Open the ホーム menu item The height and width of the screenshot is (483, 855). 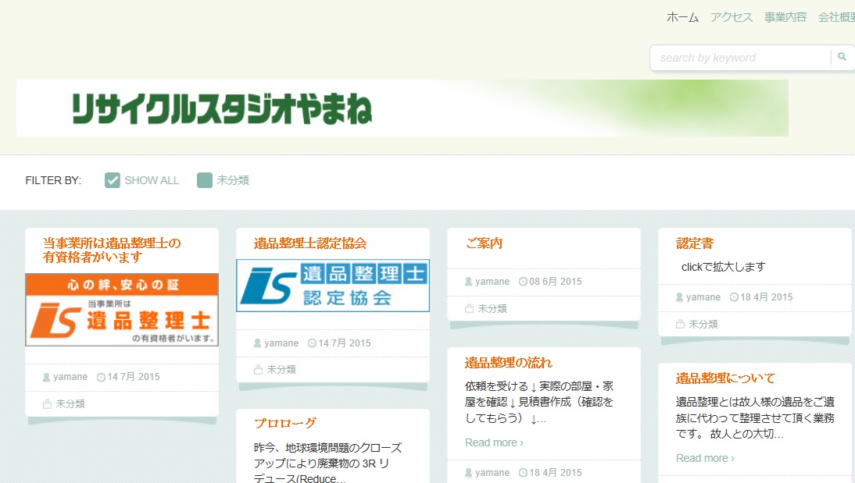coord(682,17)
